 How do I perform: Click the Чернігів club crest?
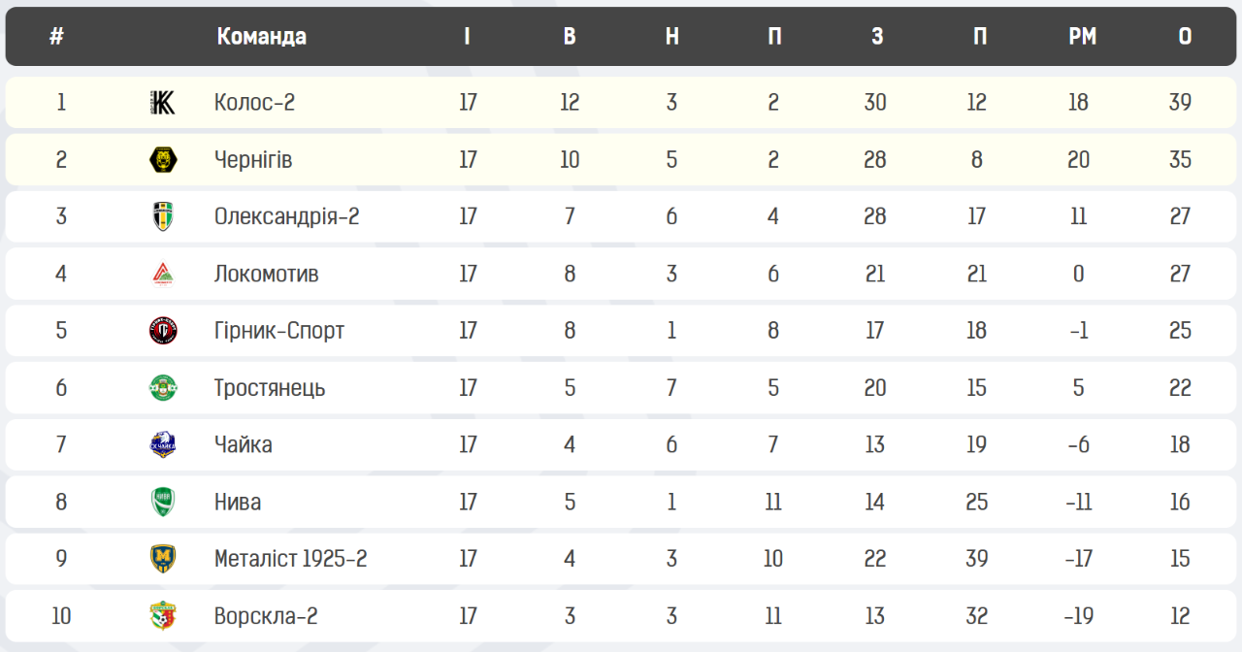(163, 159)
